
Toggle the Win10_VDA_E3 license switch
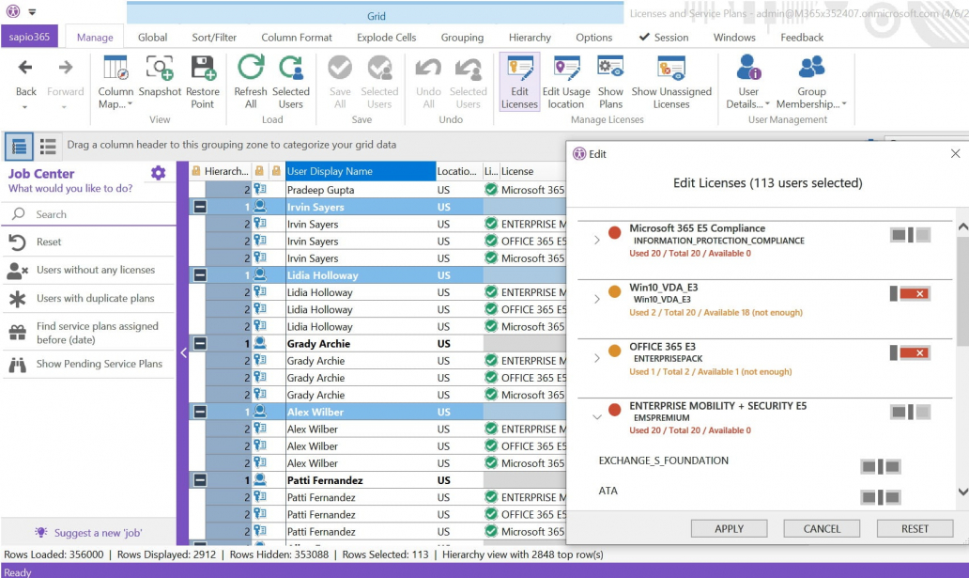click(910, 294)
